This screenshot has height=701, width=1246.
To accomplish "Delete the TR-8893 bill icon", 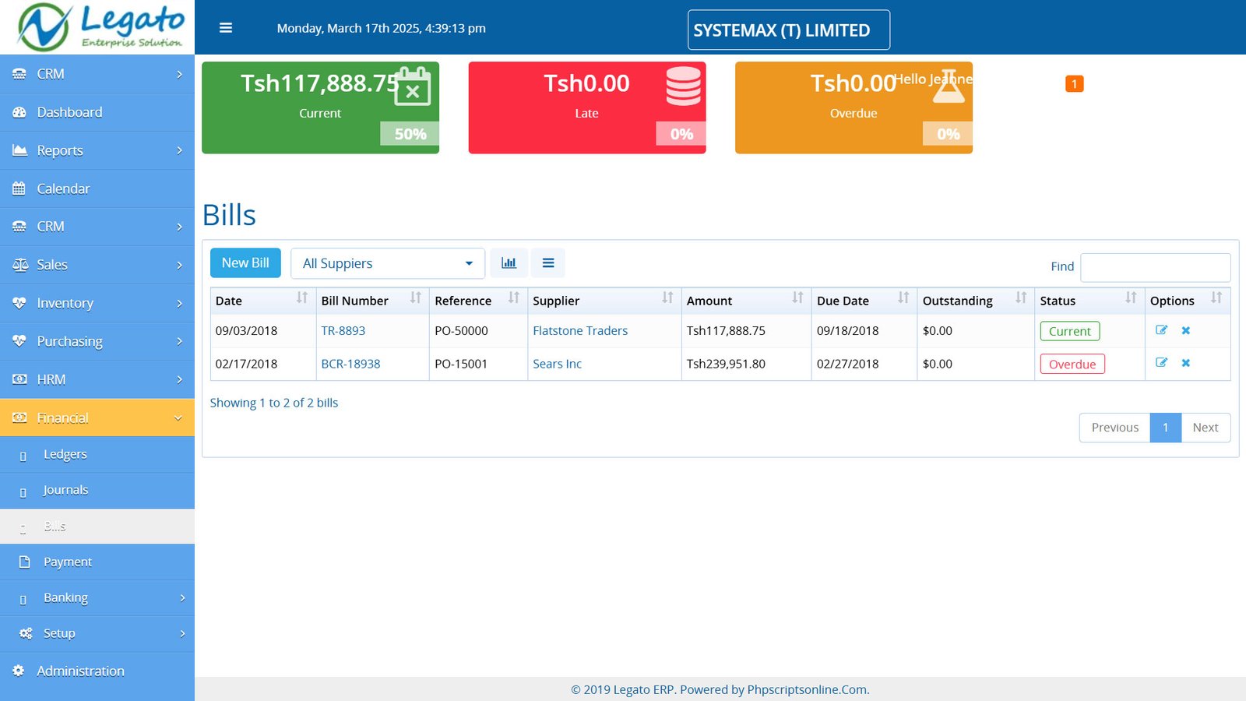I will (x=1186, y=330).
